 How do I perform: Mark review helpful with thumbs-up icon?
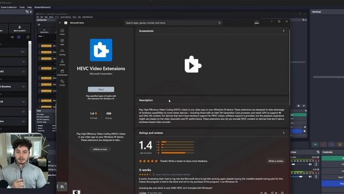tap(262, 193)
